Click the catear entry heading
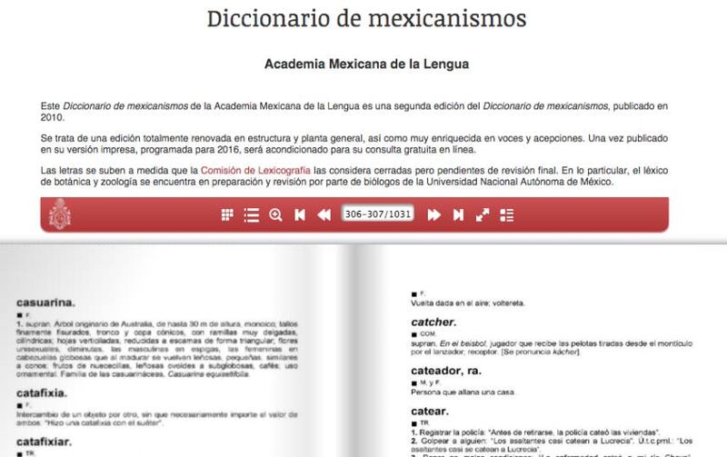727x457 pixels. click(x=430, y=411)
